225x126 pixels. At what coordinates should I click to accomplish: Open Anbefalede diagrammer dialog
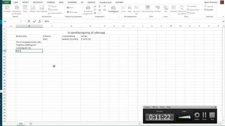[x=88, y=10]
